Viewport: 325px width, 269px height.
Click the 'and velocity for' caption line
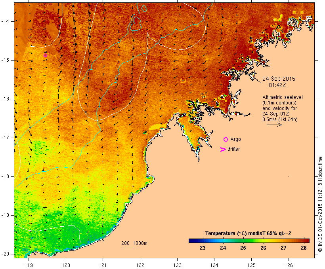(279, 108)
